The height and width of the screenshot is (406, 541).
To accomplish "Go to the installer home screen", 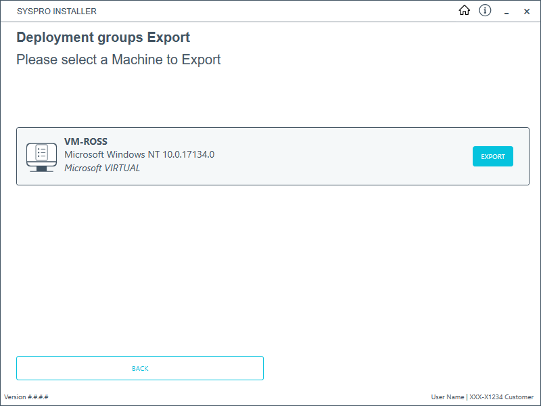I will [464, 11].
